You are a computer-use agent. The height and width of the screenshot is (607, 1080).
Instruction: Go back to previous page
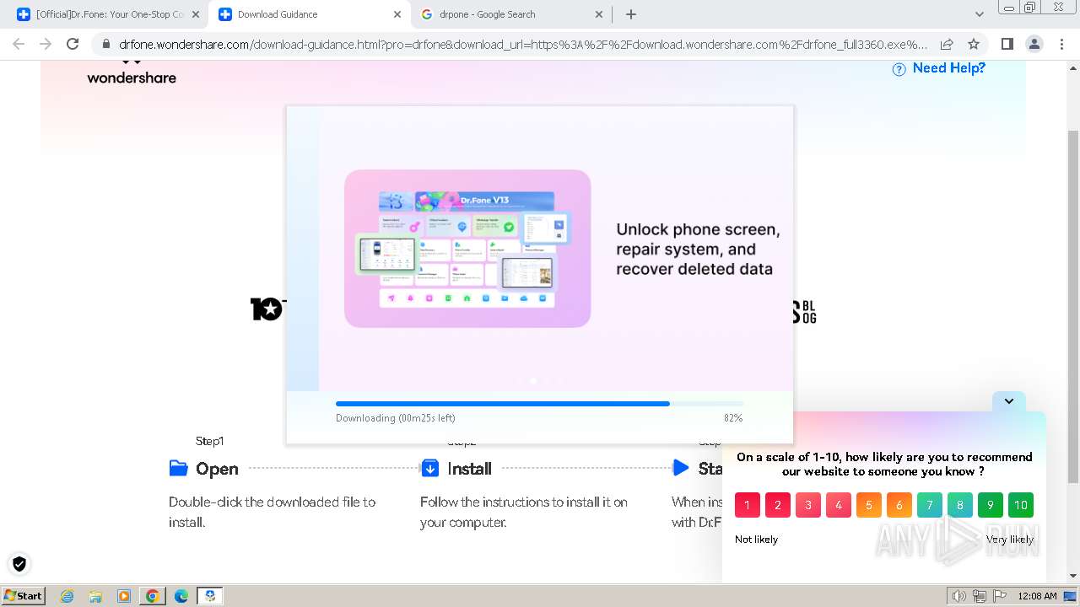19,45
